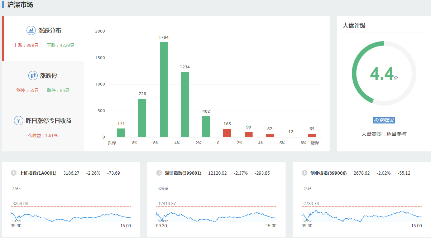Click the 昨日涨停今日收益 yen icon
This screenshot has height=238, width=431.
pos(19,121)
